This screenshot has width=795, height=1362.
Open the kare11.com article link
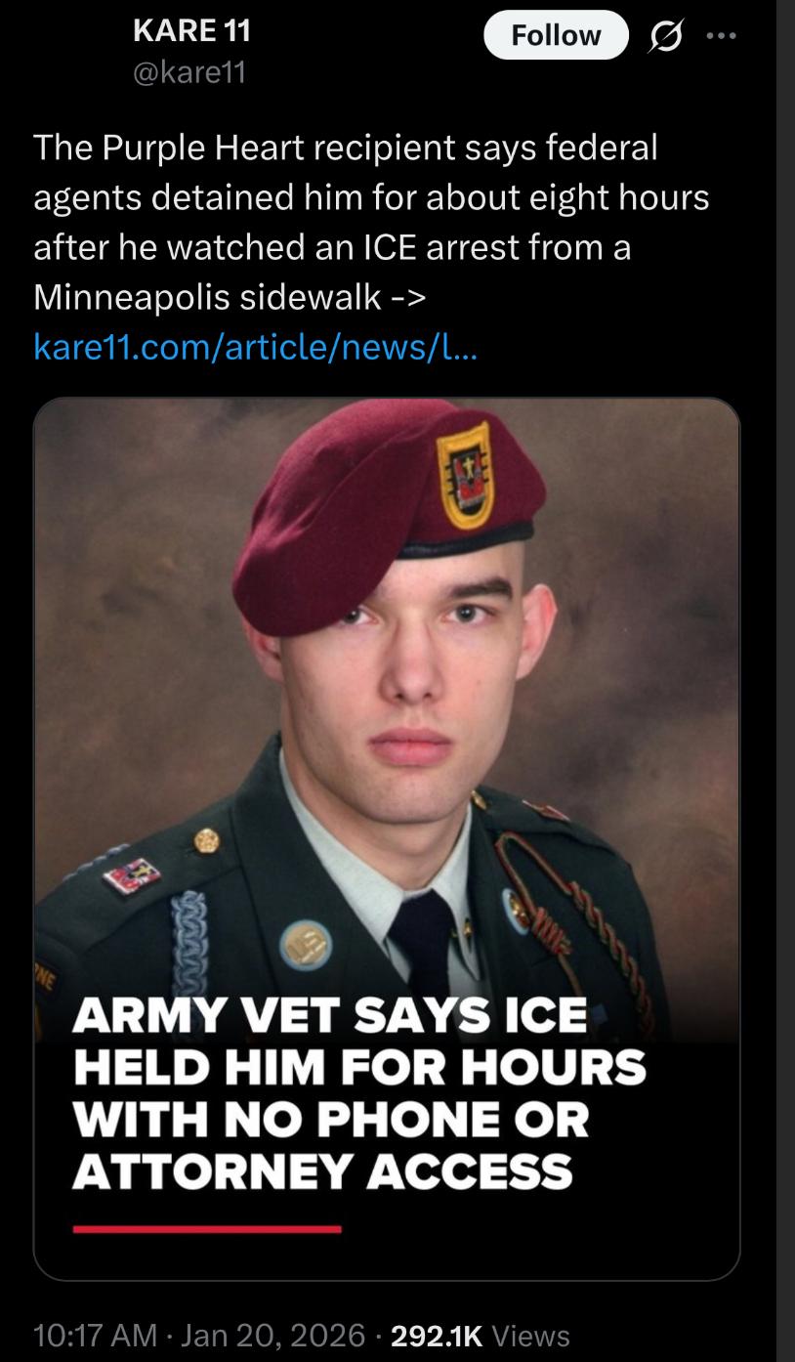255,346
